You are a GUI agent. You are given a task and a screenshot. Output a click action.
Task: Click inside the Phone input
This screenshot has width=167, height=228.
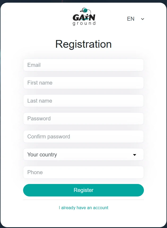click(x=83, y=172)
